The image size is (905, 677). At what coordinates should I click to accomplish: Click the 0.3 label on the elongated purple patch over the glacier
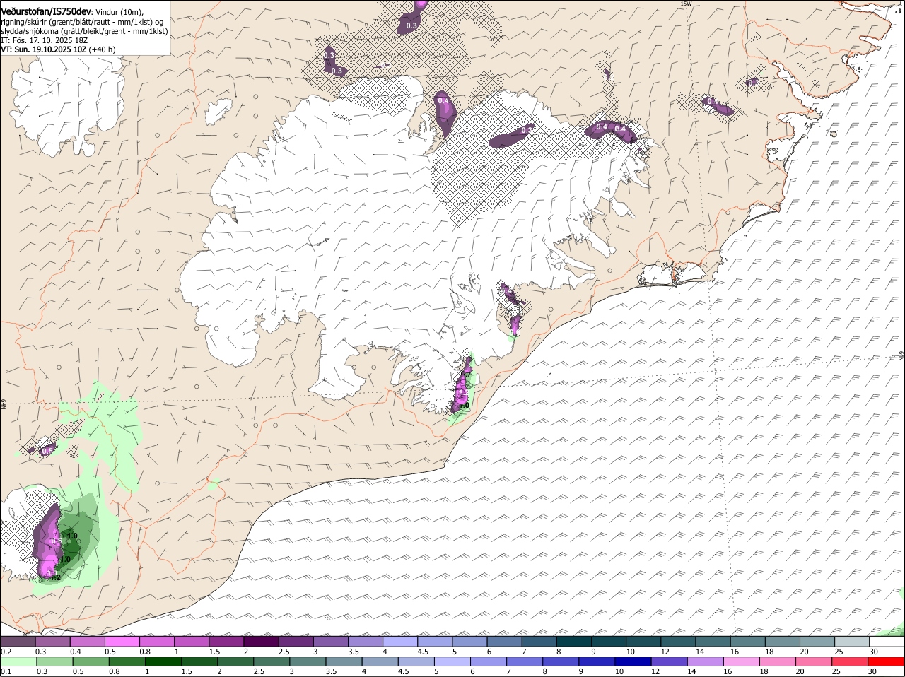click(527, 130)
